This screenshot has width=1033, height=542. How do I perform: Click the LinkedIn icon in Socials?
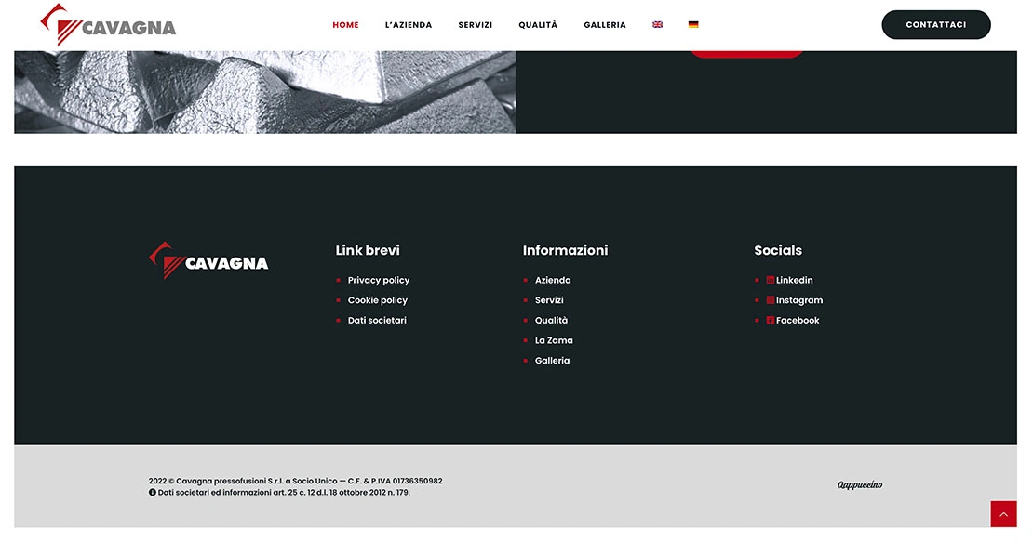[x=771, y=280]
